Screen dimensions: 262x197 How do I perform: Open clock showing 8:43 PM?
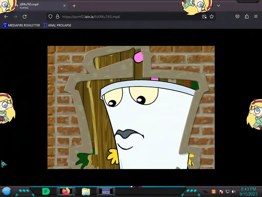point(248,191)
